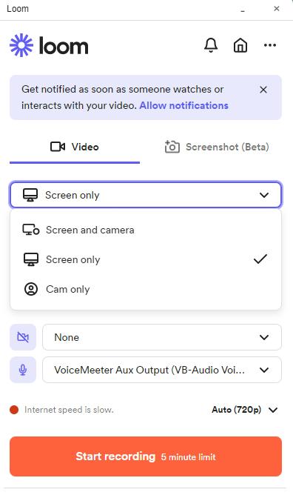Dismiss the notification banner with X

pyautogui.click(x=263, y=90)
